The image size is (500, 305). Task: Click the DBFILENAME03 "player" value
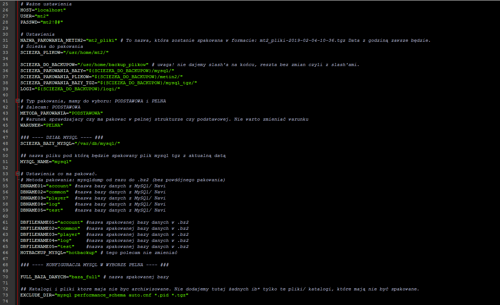click(69, 234)
